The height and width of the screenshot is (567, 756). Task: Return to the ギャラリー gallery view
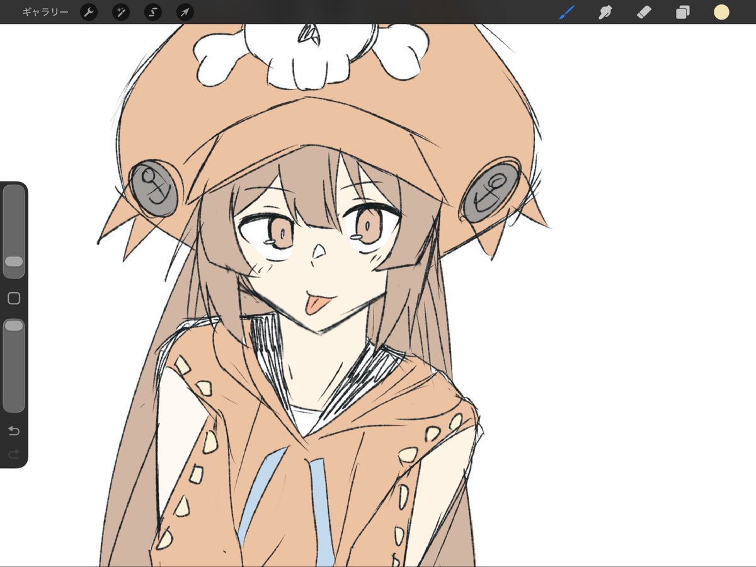coord(44,12)
